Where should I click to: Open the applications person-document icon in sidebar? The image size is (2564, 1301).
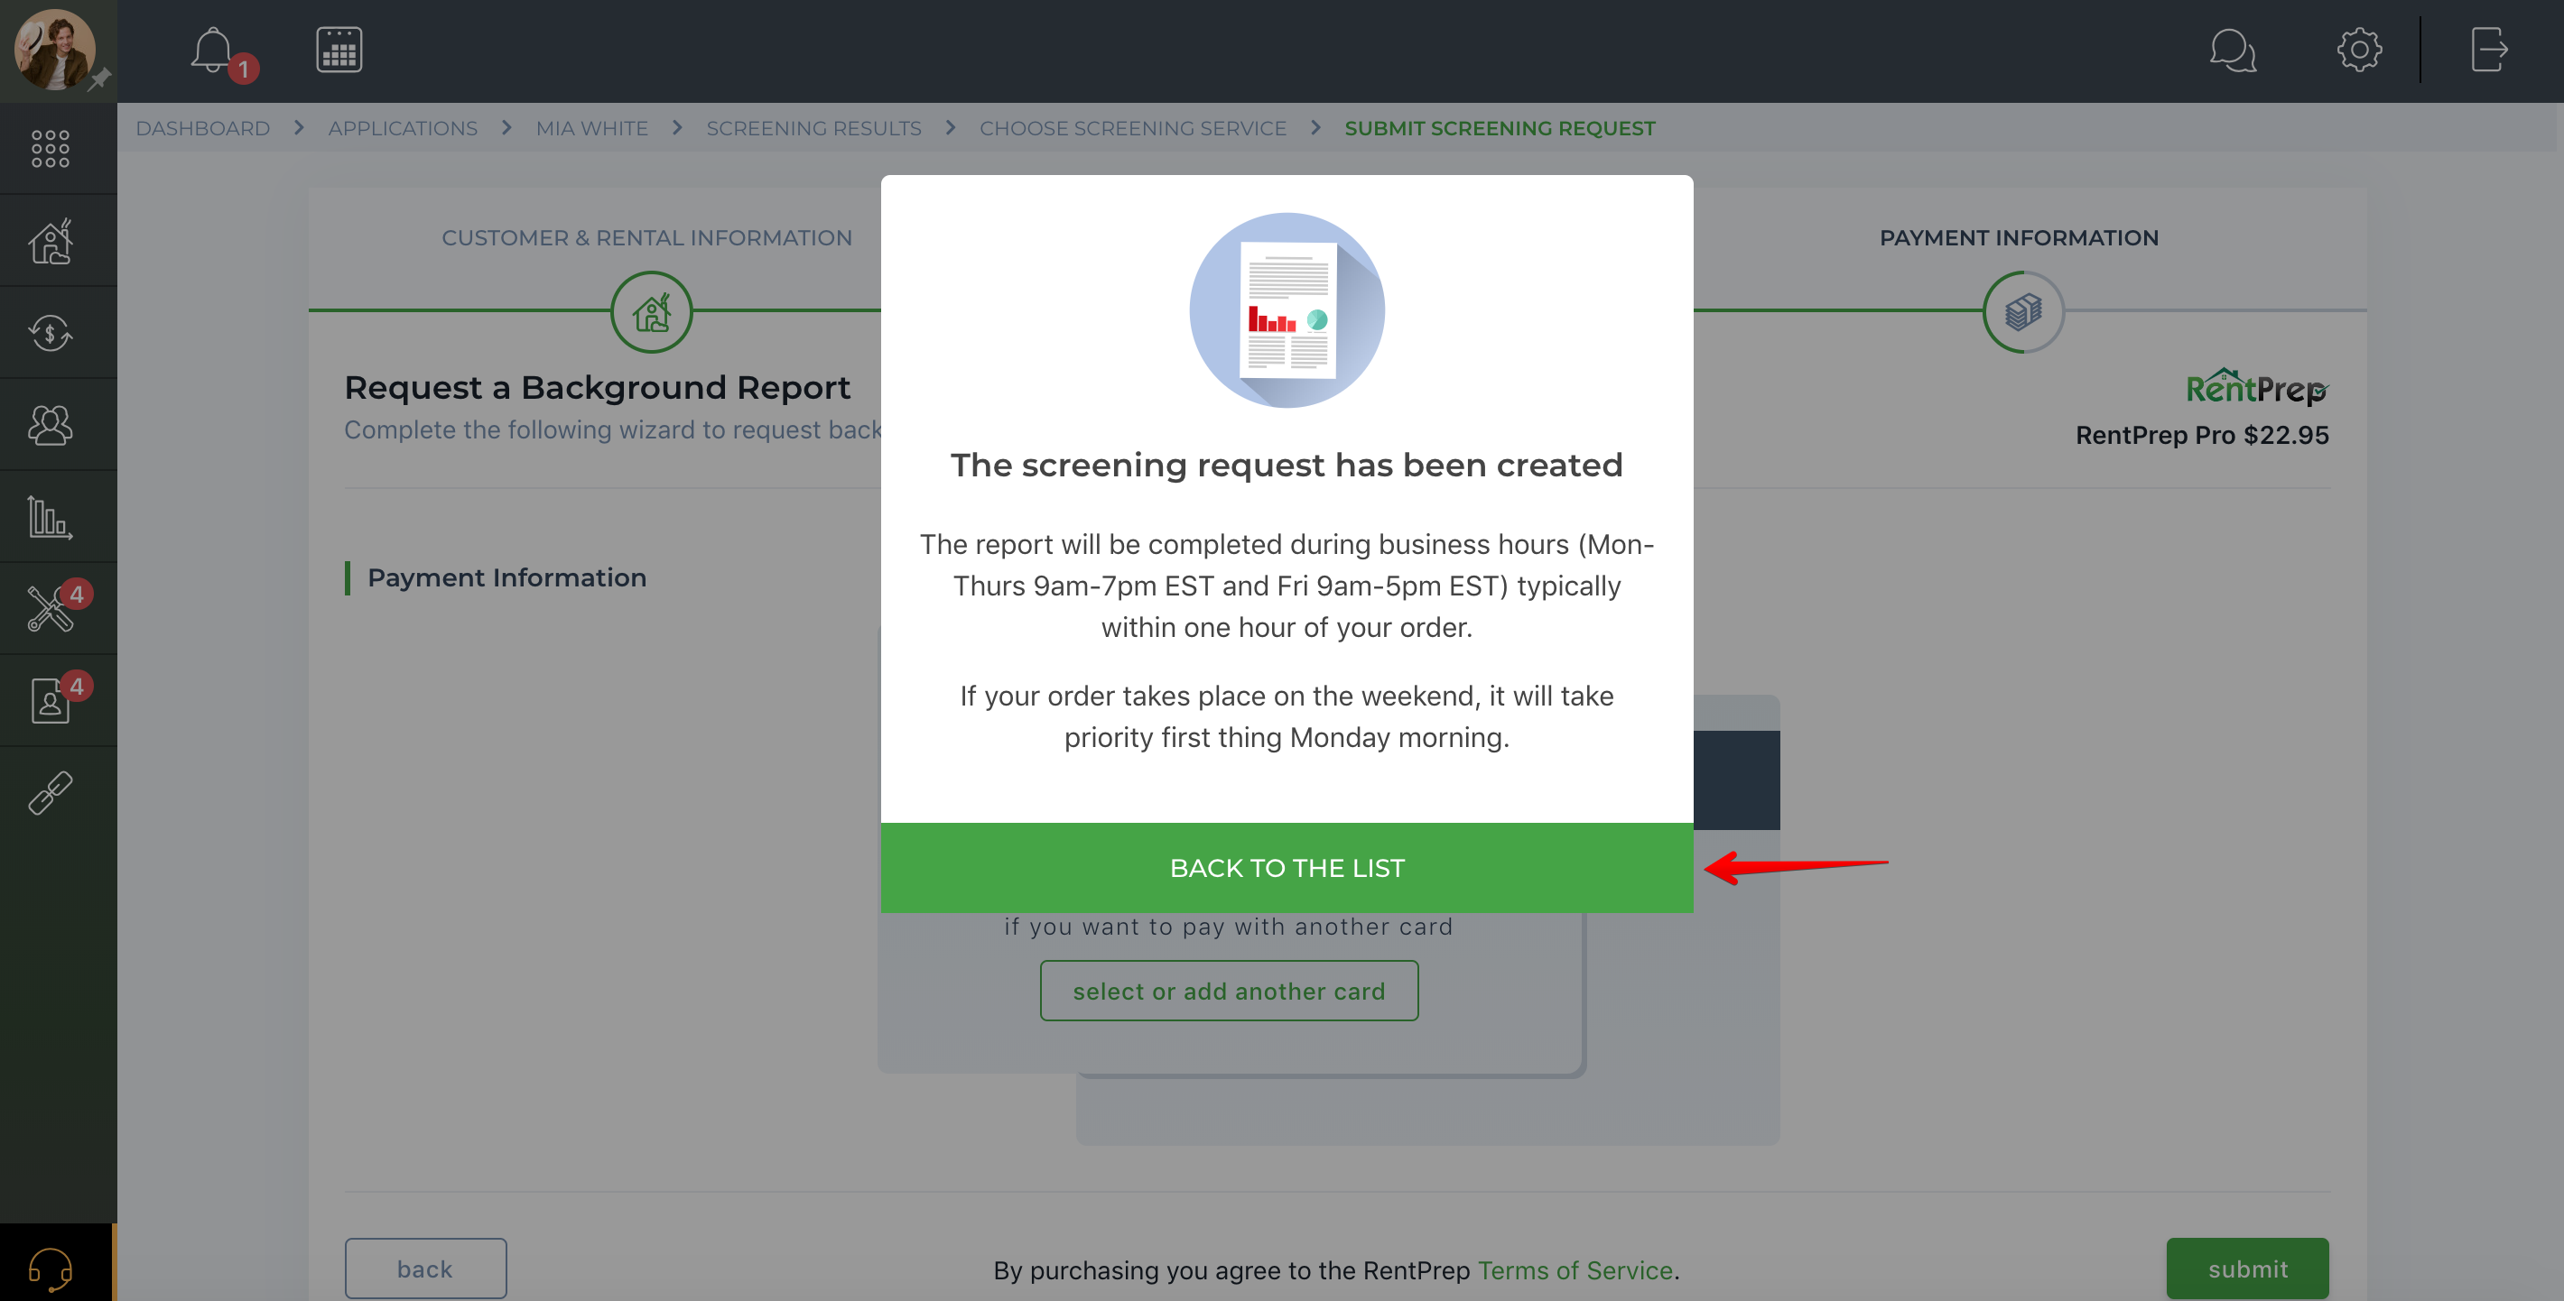point(51,701)
